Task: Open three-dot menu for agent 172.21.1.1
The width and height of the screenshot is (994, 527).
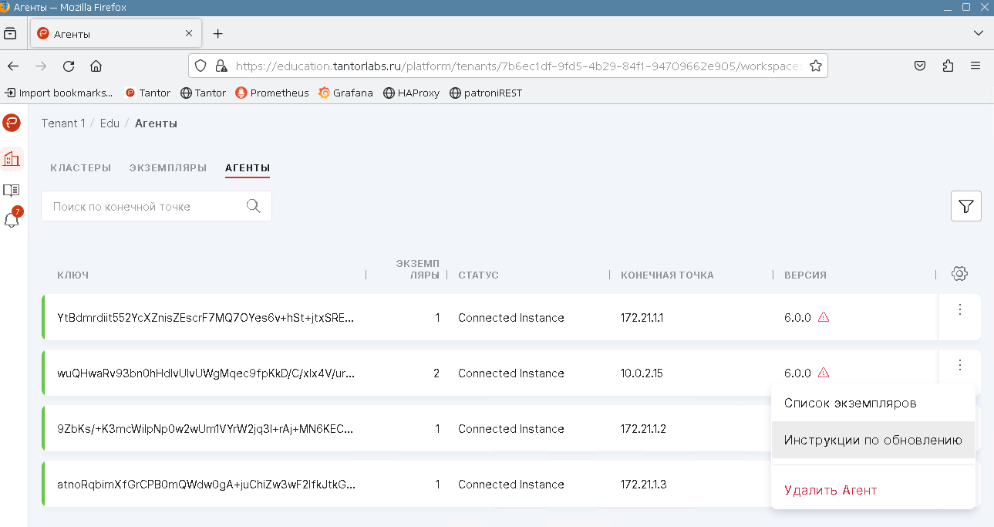Action: coord(959,309)
